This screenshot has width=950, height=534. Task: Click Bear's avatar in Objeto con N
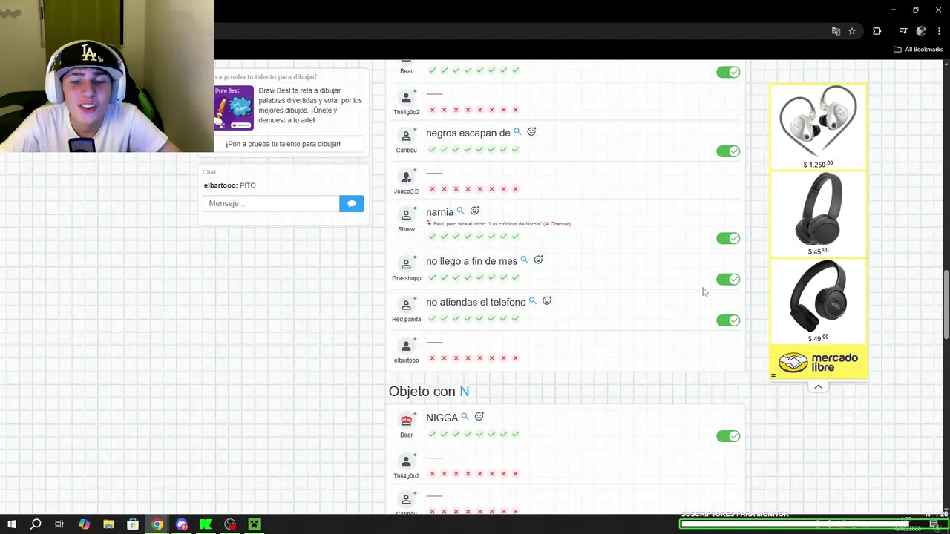(406, 421)
